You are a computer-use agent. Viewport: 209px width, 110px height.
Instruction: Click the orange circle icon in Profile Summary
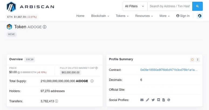[192, 60]
